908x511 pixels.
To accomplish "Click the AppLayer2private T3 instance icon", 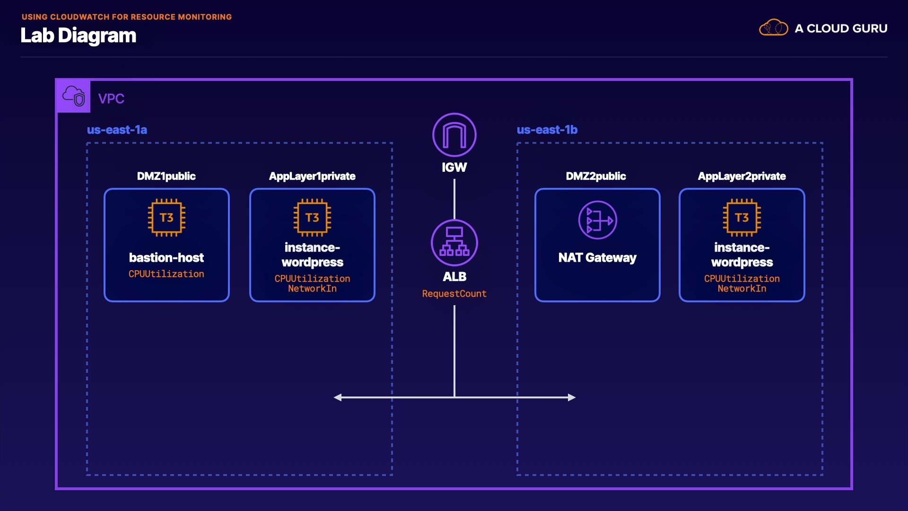I will [742, 218].
